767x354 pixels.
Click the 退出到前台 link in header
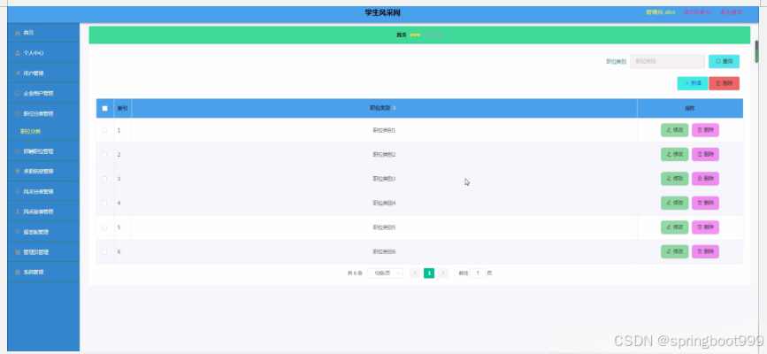coord(697,12)
